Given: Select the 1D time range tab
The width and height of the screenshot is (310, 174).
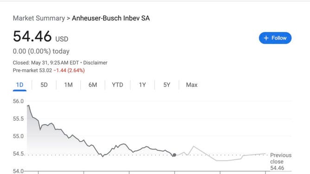Looking at the screenshot, I should click(x=19, y=85).
